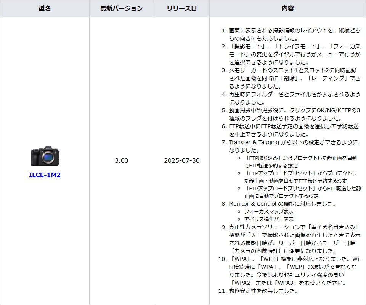Select release date 2025-07-30 cell
This screenshot has height=305, width=366.
[181, 160]
